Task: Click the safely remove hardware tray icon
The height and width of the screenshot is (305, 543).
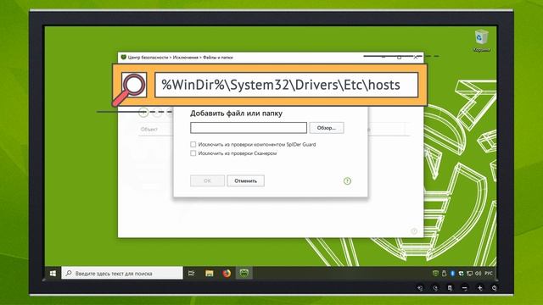Action: pos(444,273)
